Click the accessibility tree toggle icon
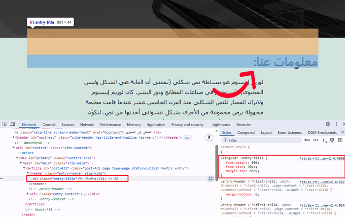The image size is (345, 217). point(209,137)
